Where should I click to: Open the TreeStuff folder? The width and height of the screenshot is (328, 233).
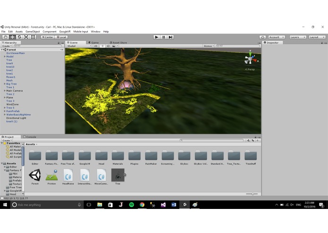(x=251, y=158)
